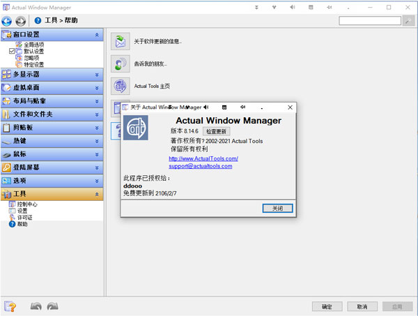The height and width of the screenshot is (316, 418).
Task: Click 关于软件更新的信息 text link
Action: click(158, 41)
